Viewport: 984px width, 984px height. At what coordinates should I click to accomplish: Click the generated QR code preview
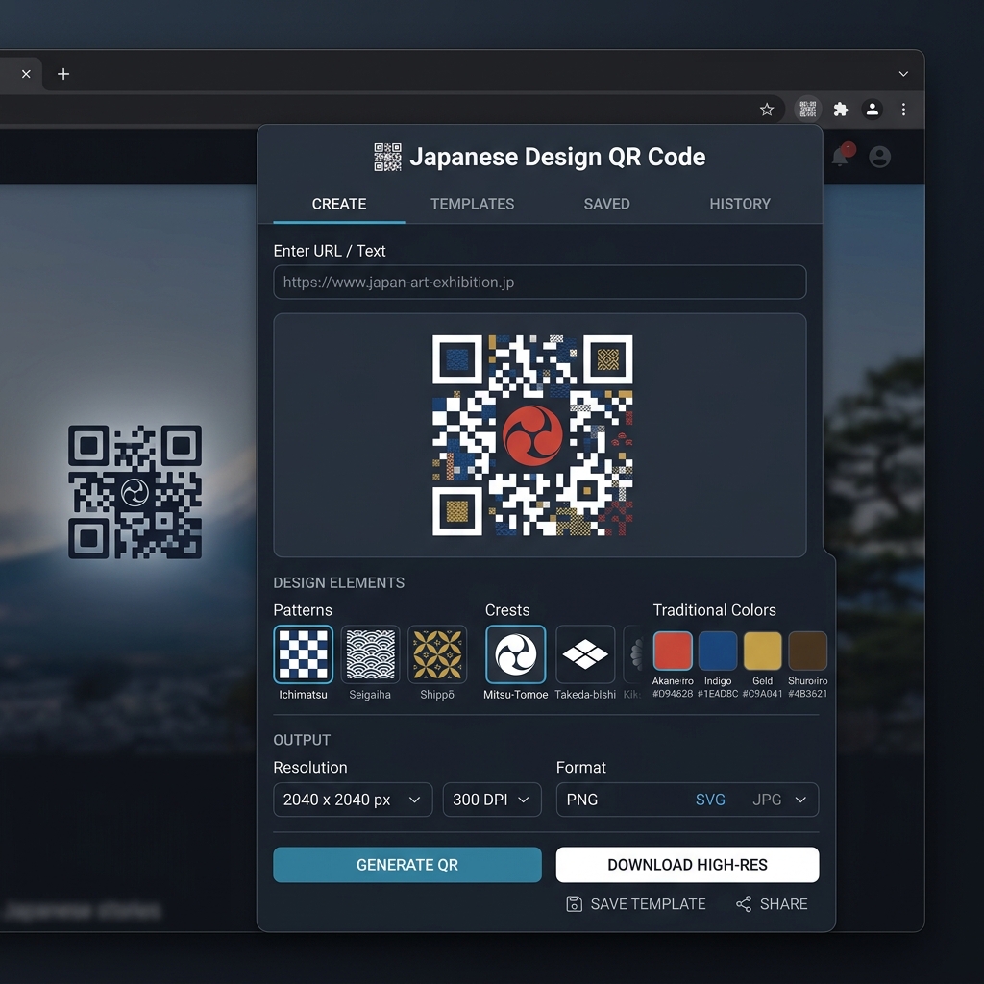pyautogui.click(x=532, y=435)
